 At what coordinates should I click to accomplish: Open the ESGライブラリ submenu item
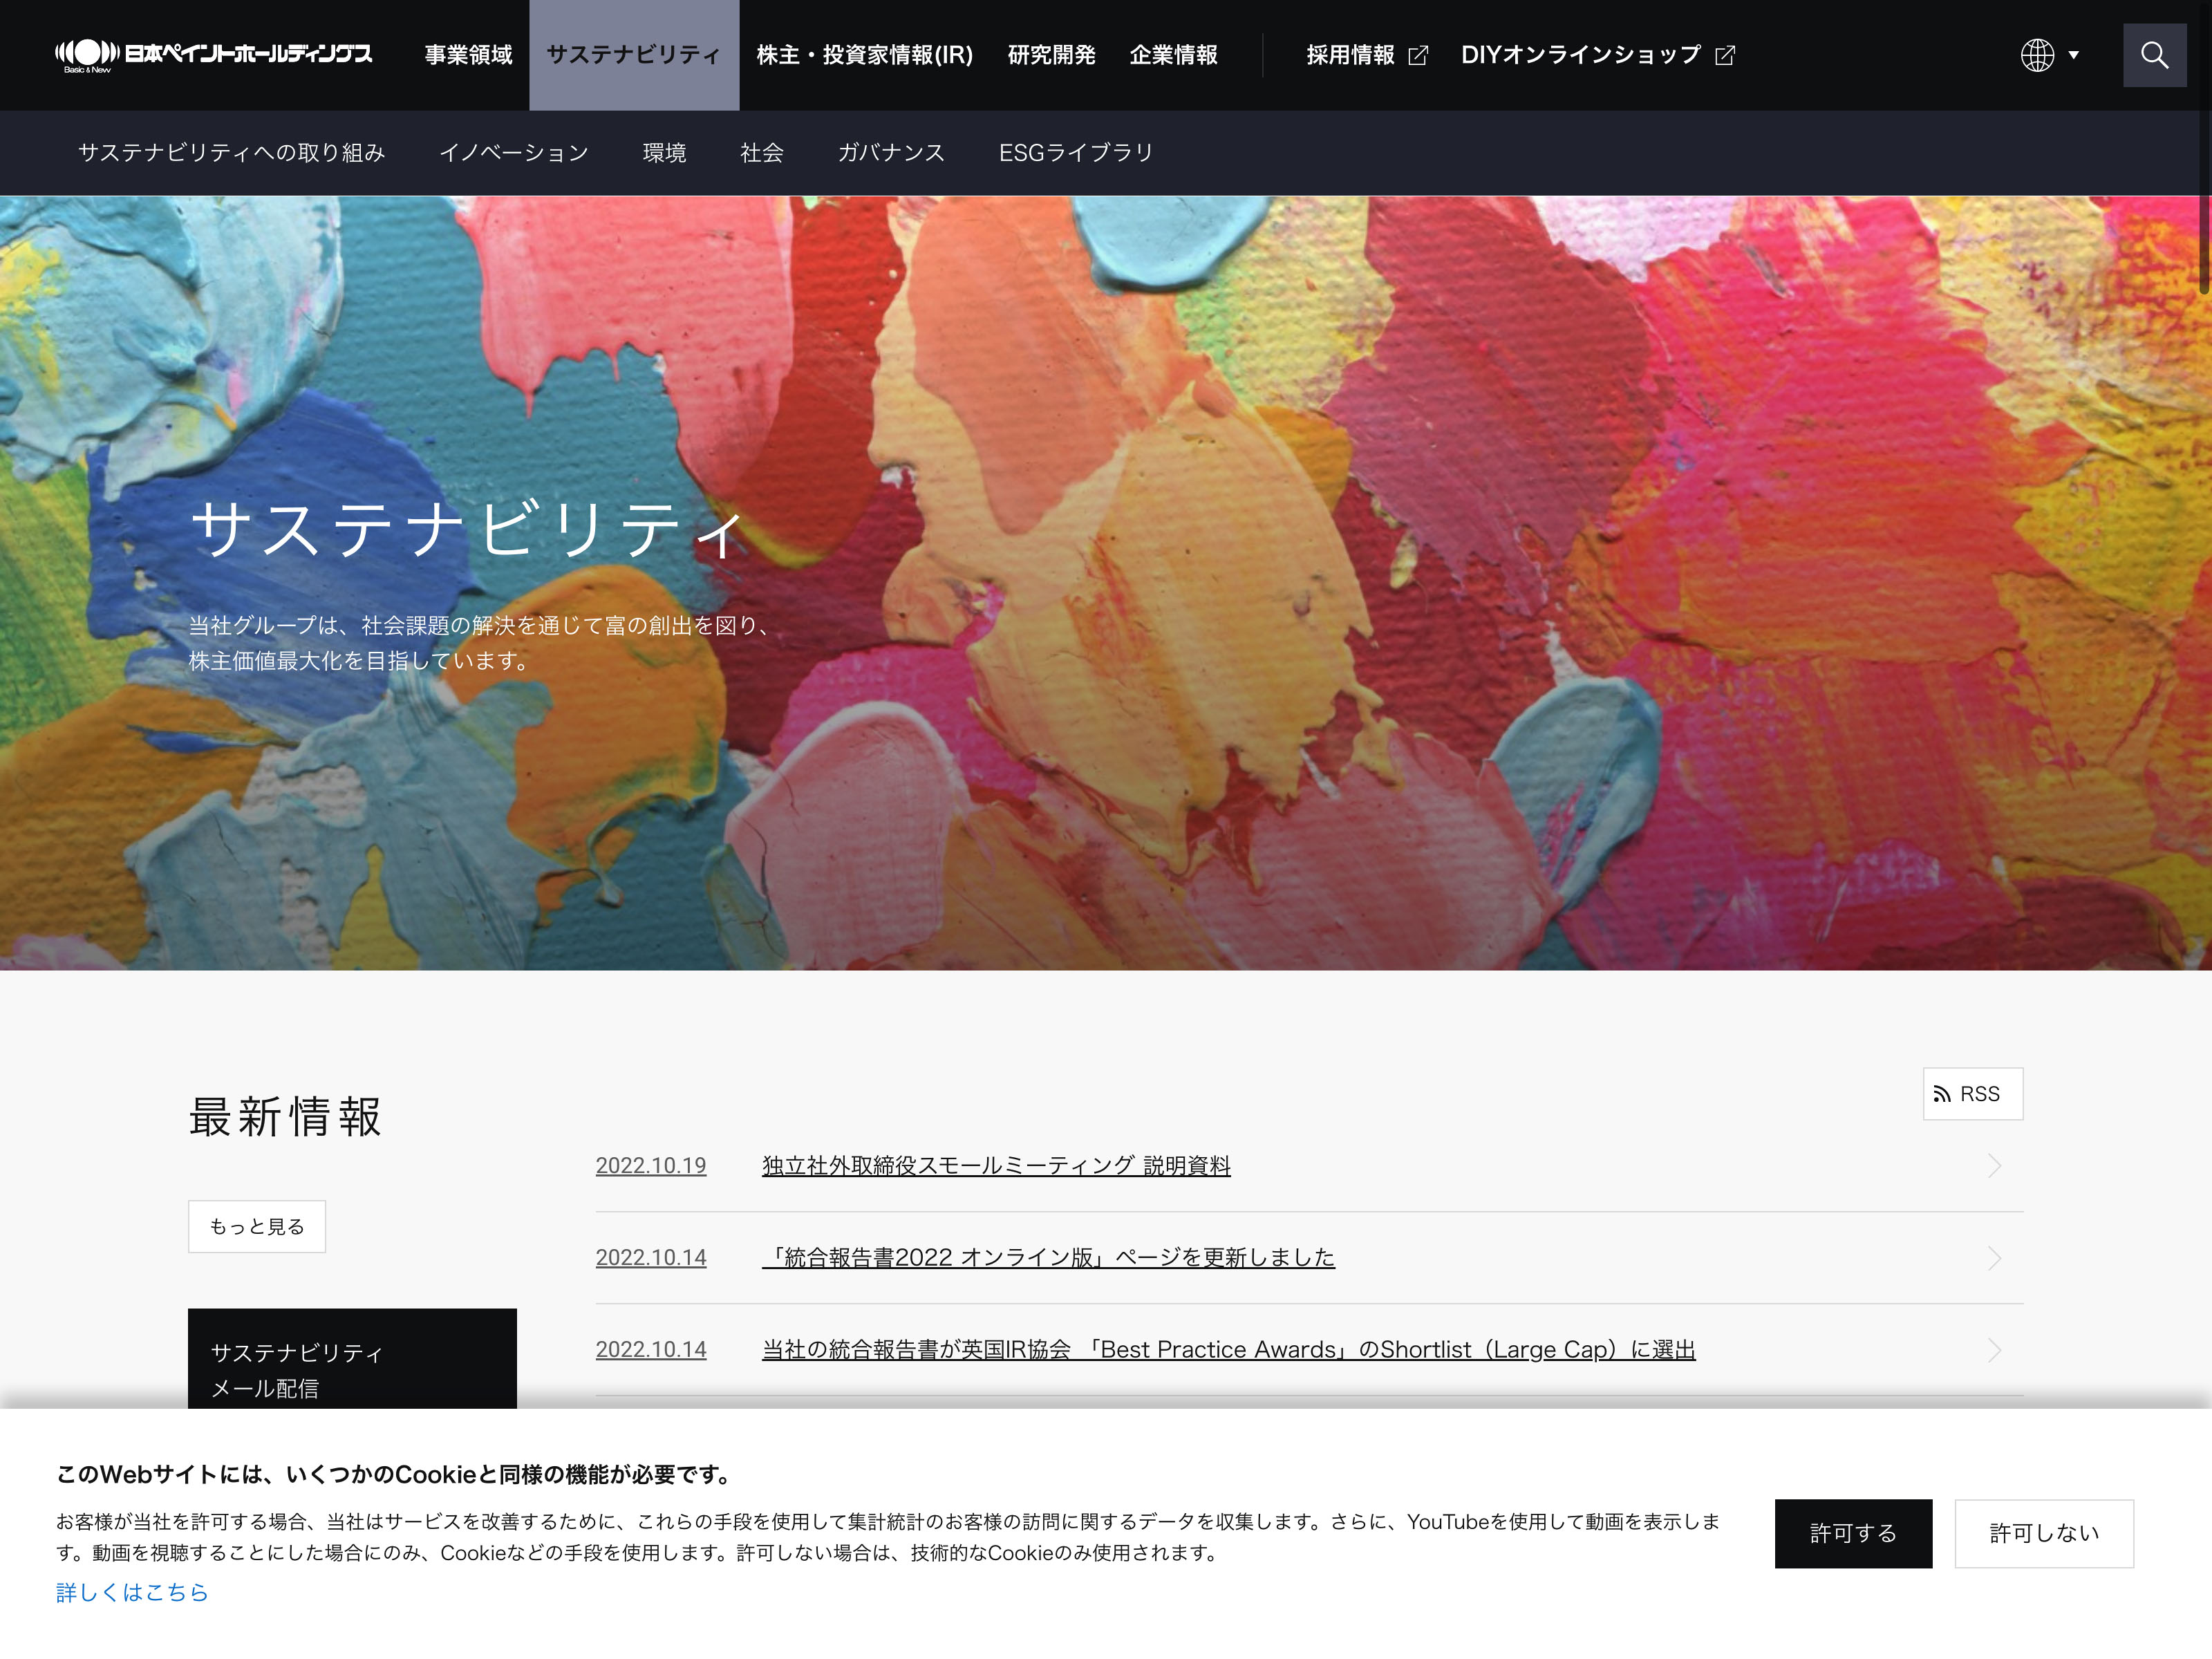(1075, 153)
